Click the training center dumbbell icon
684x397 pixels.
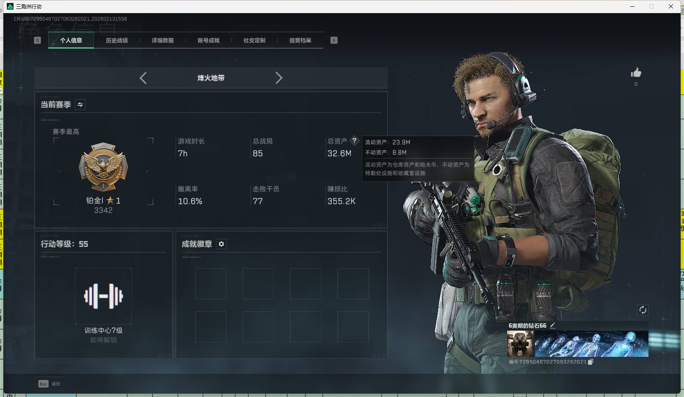103,296
